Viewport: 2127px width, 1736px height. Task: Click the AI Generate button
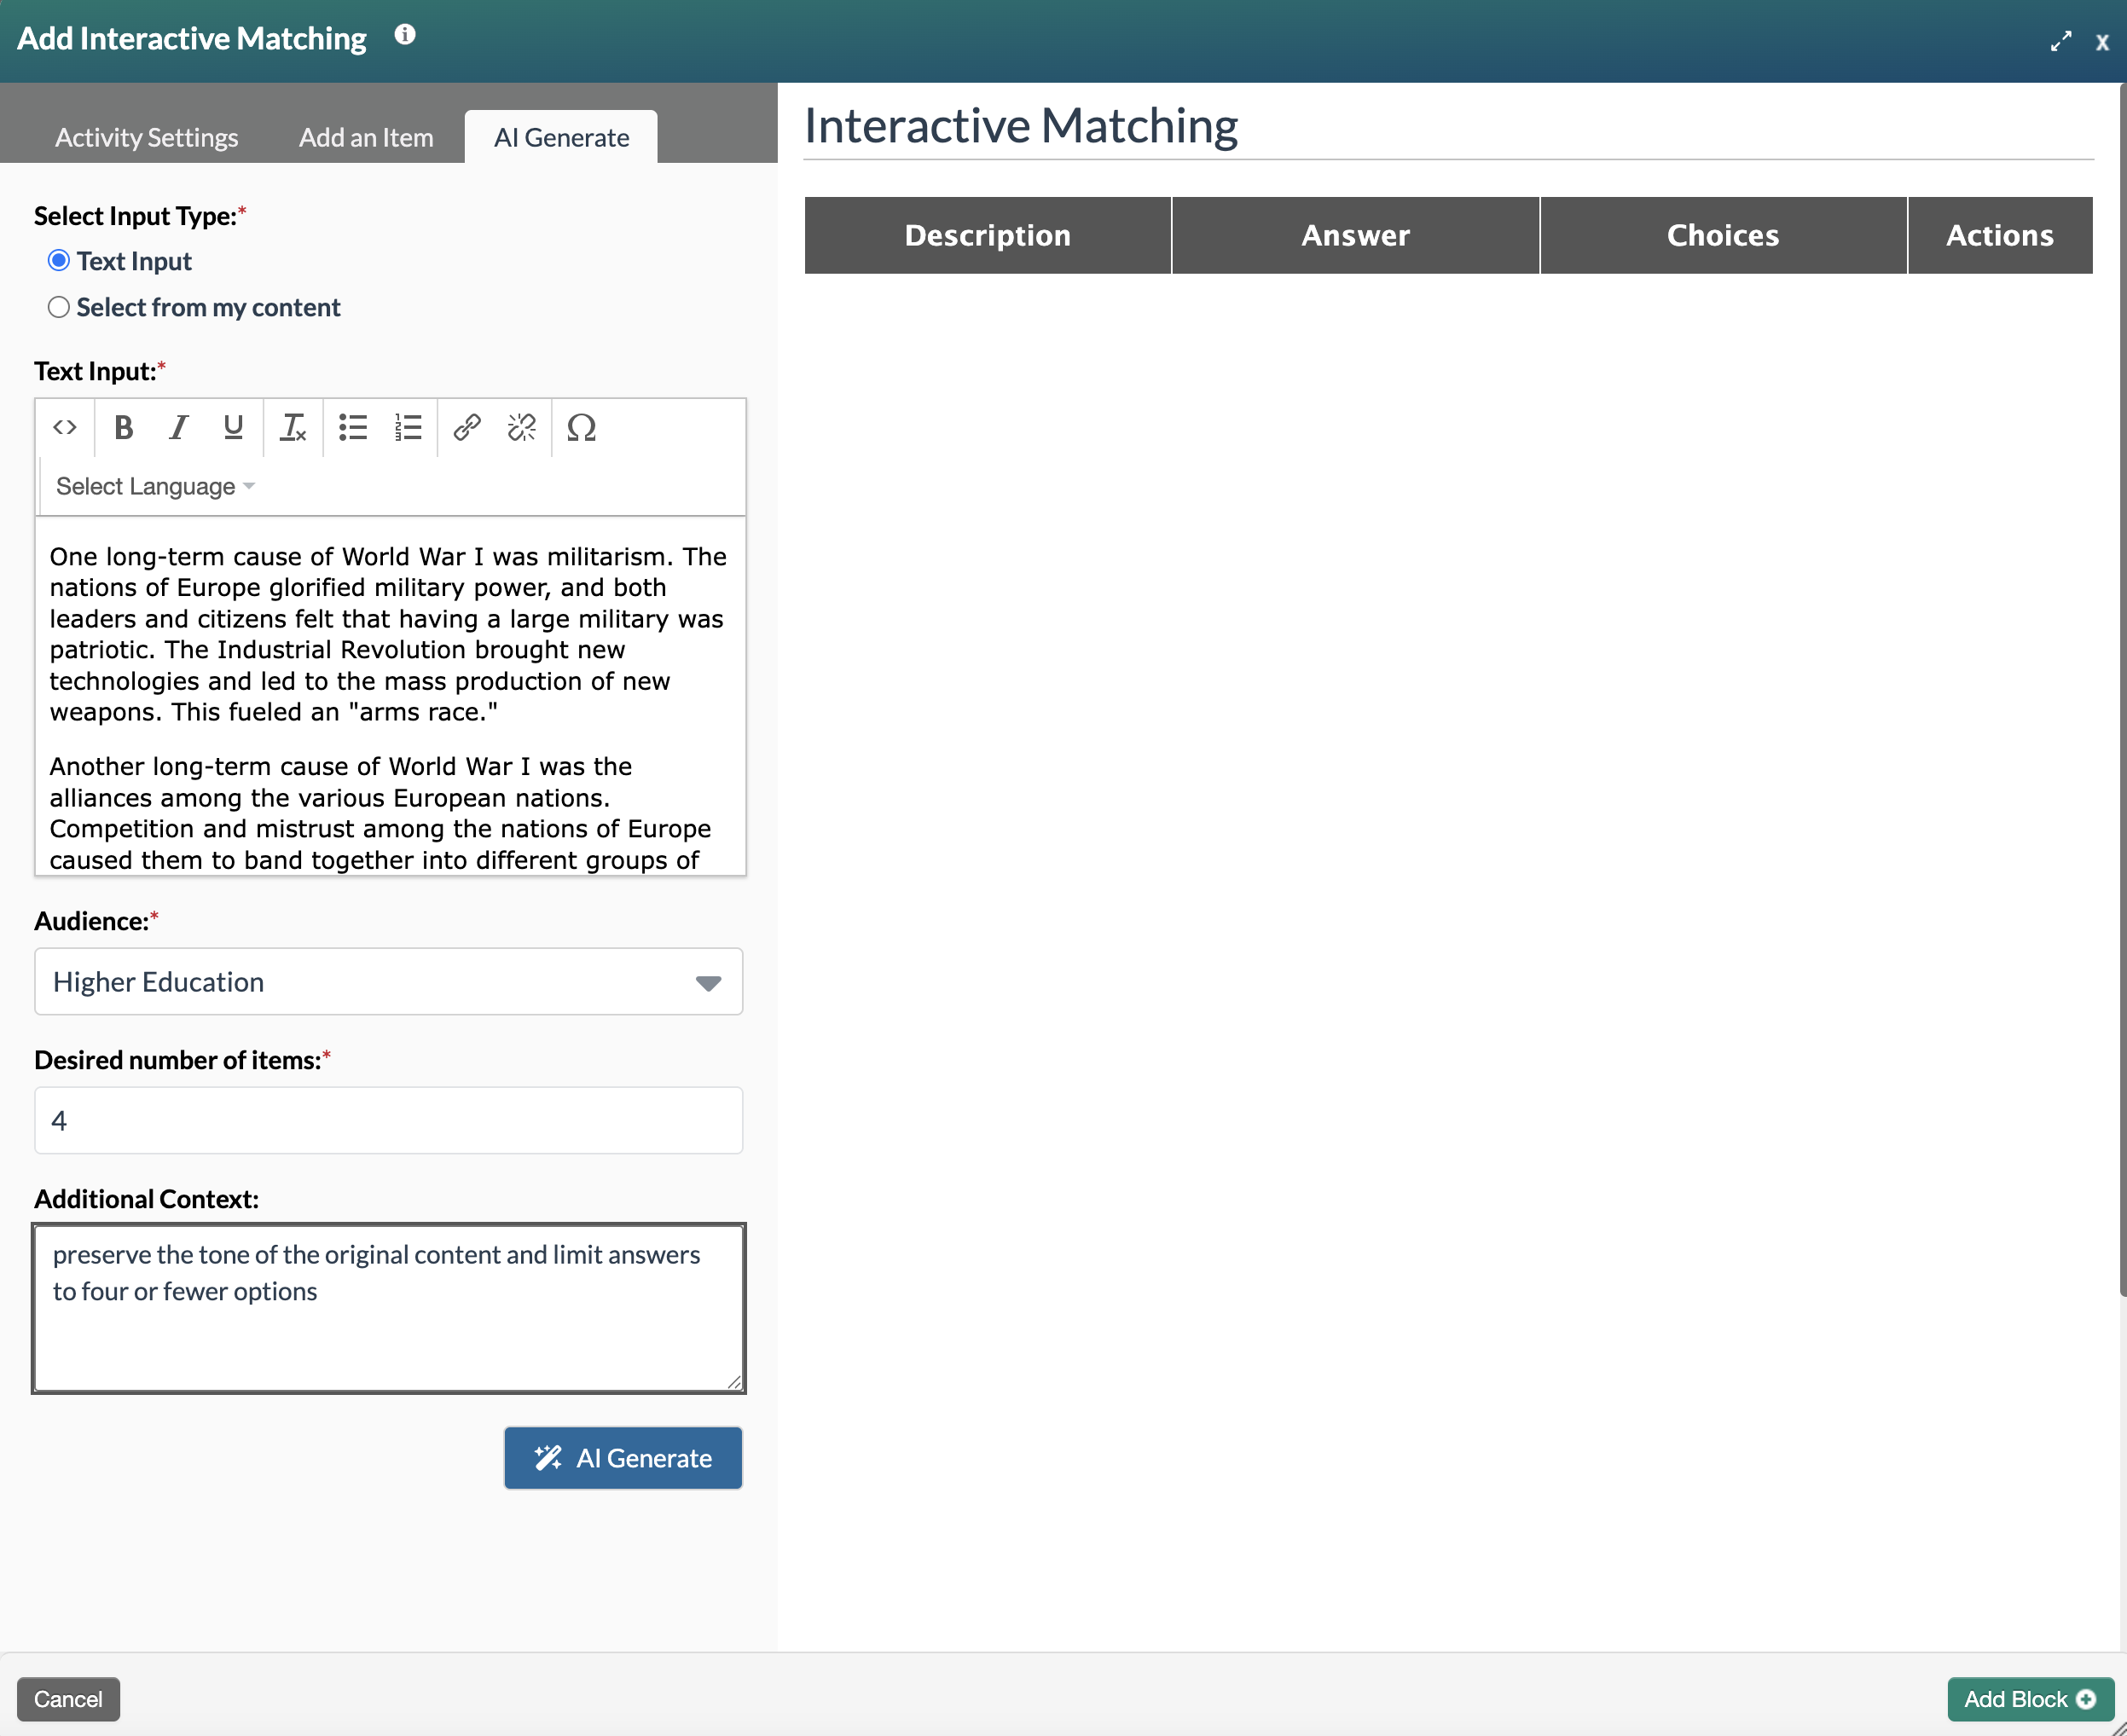[622, 1457]
